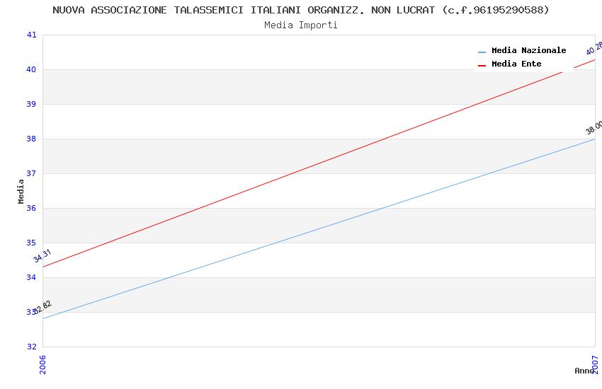This screenshot has height=389, width=602.
Task: Click the y-axis tick 34
Action: tap(31, 277)
